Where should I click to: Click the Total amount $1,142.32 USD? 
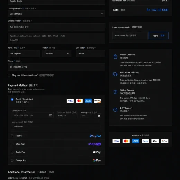pyautogui.click(x=157, y=10)
